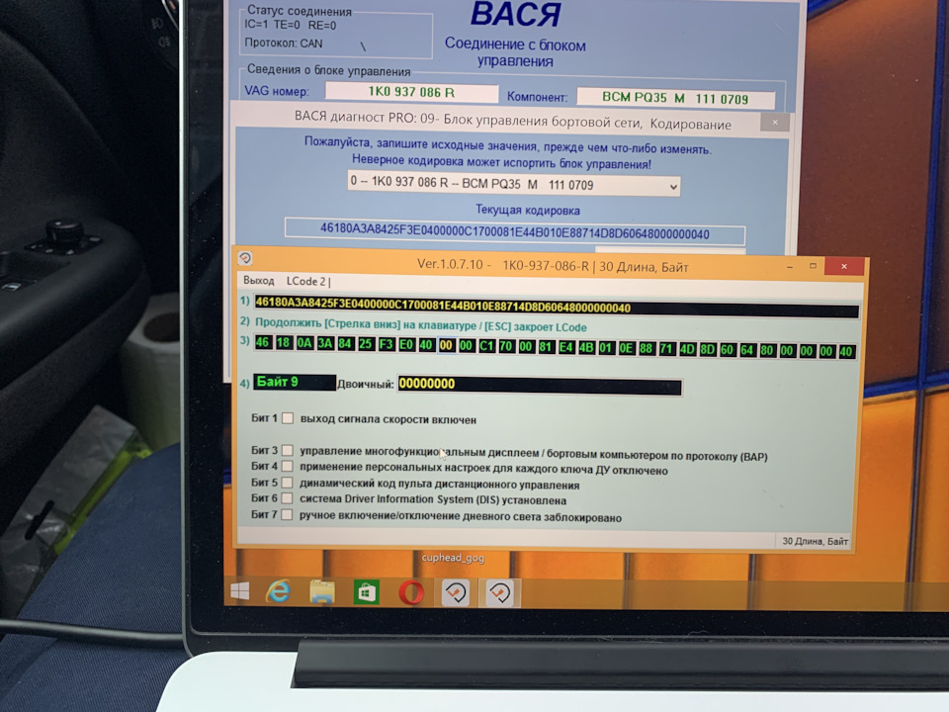The width and height of the screenshot is (949, 712).
Task: Click the VAG номер field
Action: pyautogui.click(x=411, y=93)
